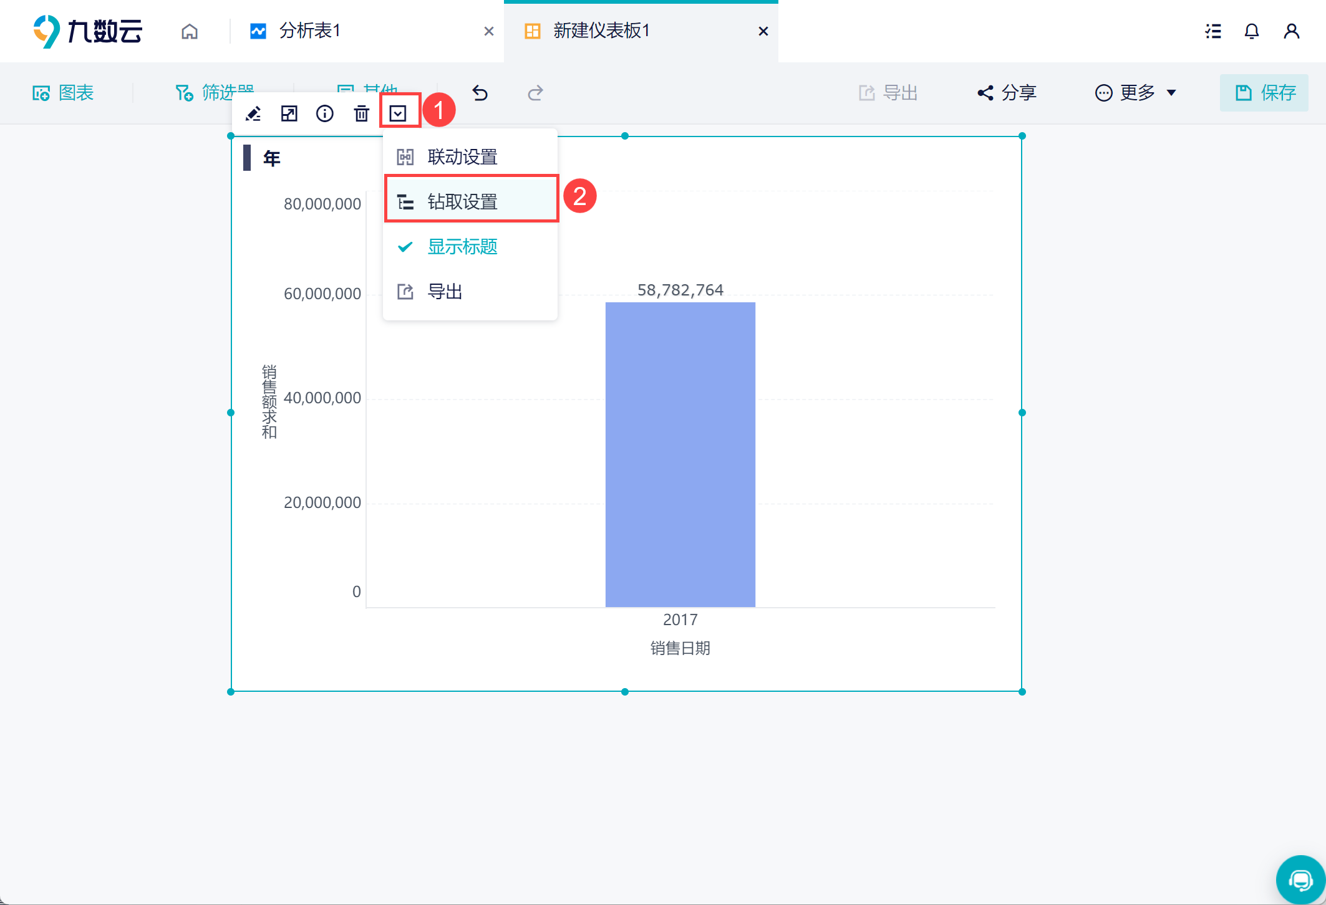Screen dimensions: 1326x905
Task: Select 联动设置 menu item
Action: pyautogui.click(x=462, y=157)
